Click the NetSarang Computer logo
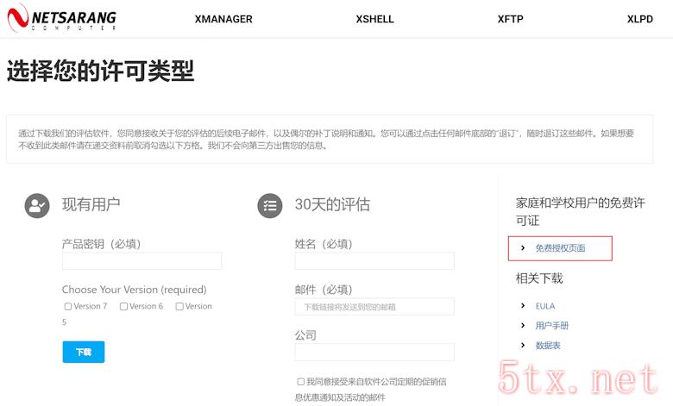673x406 pixels. coord(62,18)
